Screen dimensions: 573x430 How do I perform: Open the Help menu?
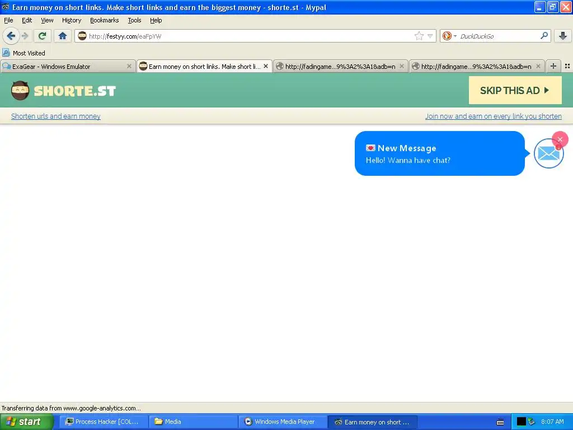click(156, 20)
